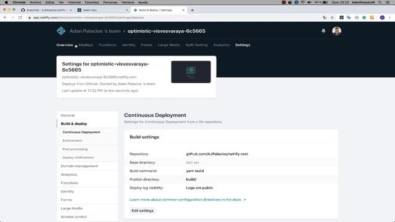
Task: Open Functions in the settings sidebar
Action: click(x=69, y=183)
